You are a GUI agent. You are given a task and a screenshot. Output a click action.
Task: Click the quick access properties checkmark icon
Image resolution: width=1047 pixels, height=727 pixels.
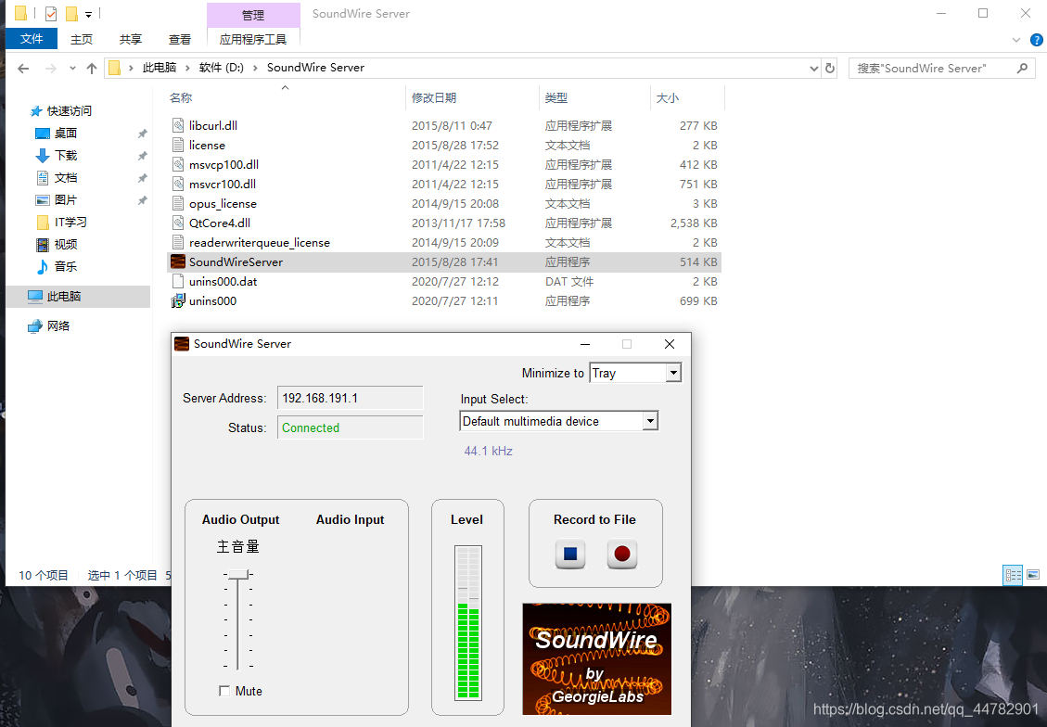[51, 13]
